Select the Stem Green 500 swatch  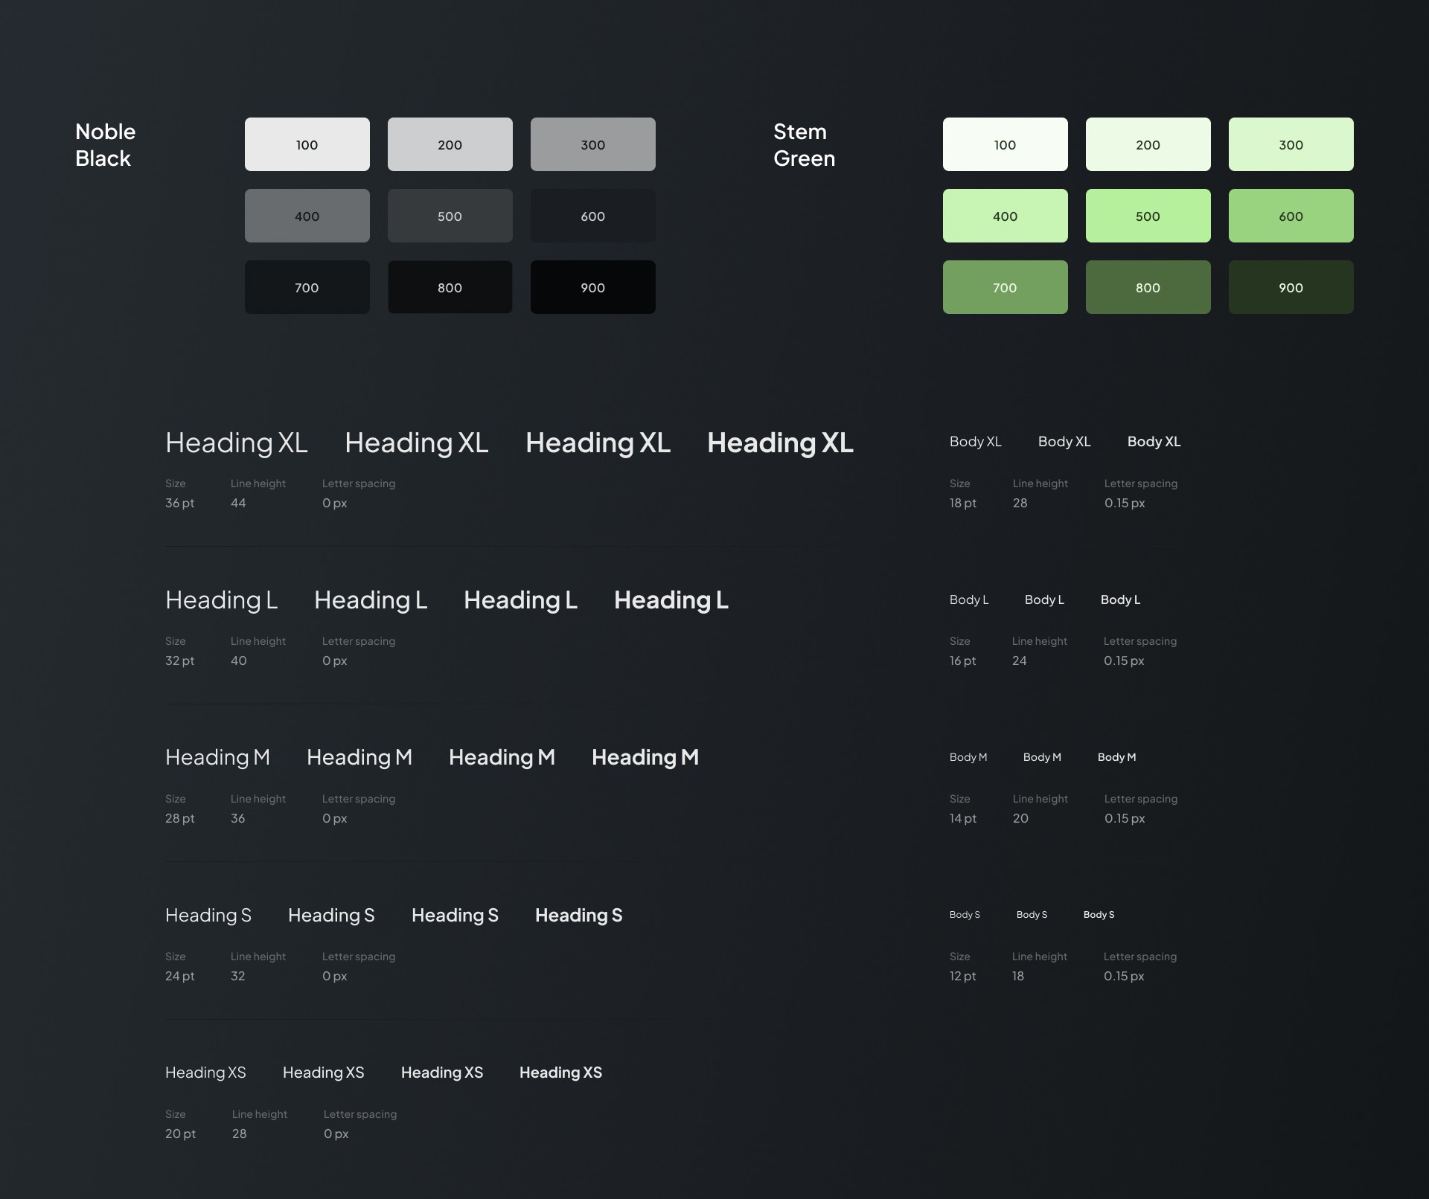pos(1148,216)
